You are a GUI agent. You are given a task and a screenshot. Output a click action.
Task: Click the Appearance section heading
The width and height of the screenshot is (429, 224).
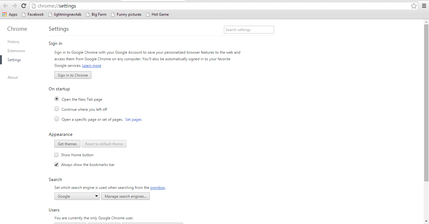coord(61,135)
